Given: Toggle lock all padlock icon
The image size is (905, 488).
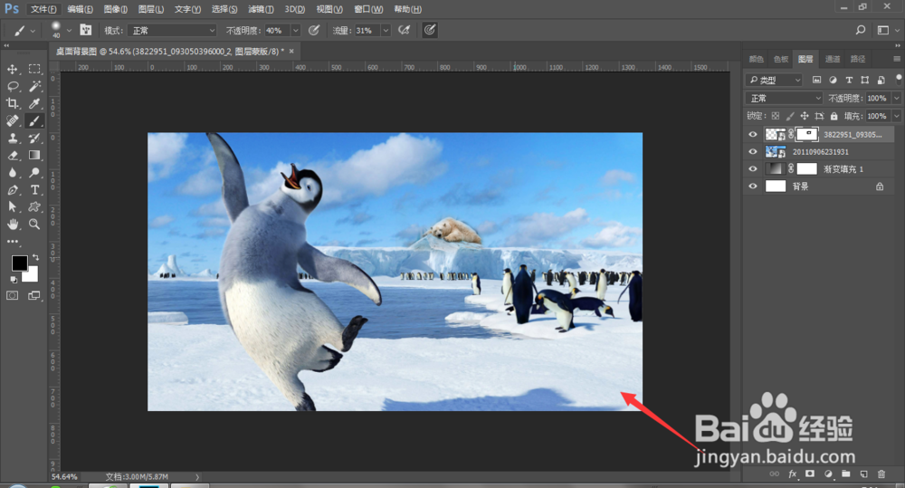Looking at the screenshot, I should [x=834, y=116].
